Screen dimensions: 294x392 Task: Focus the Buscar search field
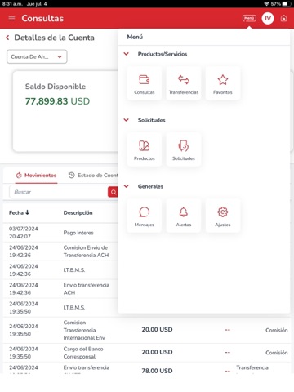59,192
